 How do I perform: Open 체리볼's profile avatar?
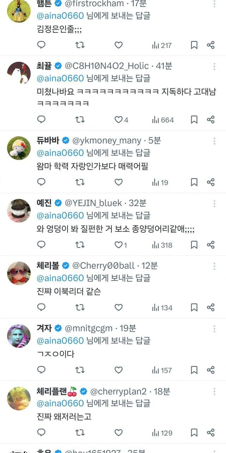[x=19, y=273]
